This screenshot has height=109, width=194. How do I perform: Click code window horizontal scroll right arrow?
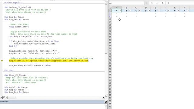104,97
